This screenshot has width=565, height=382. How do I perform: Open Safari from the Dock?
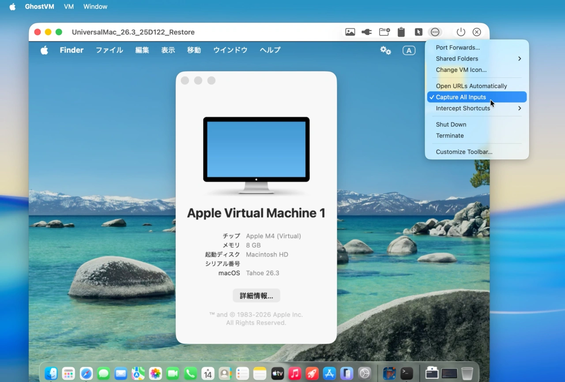[86, 373]
